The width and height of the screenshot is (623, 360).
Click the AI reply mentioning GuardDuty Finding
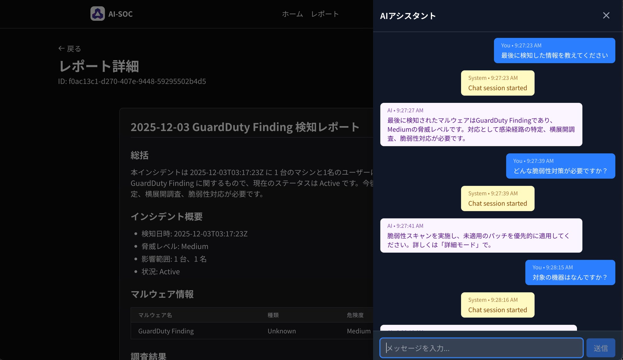coord(481,125)
